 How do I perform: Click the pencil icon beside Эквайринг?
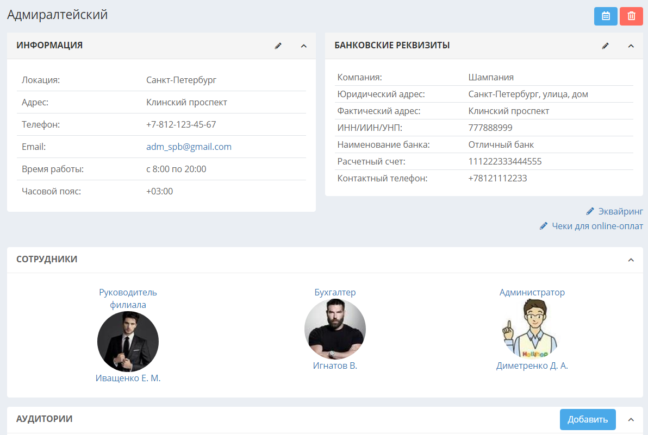click(x=590, y=211)
